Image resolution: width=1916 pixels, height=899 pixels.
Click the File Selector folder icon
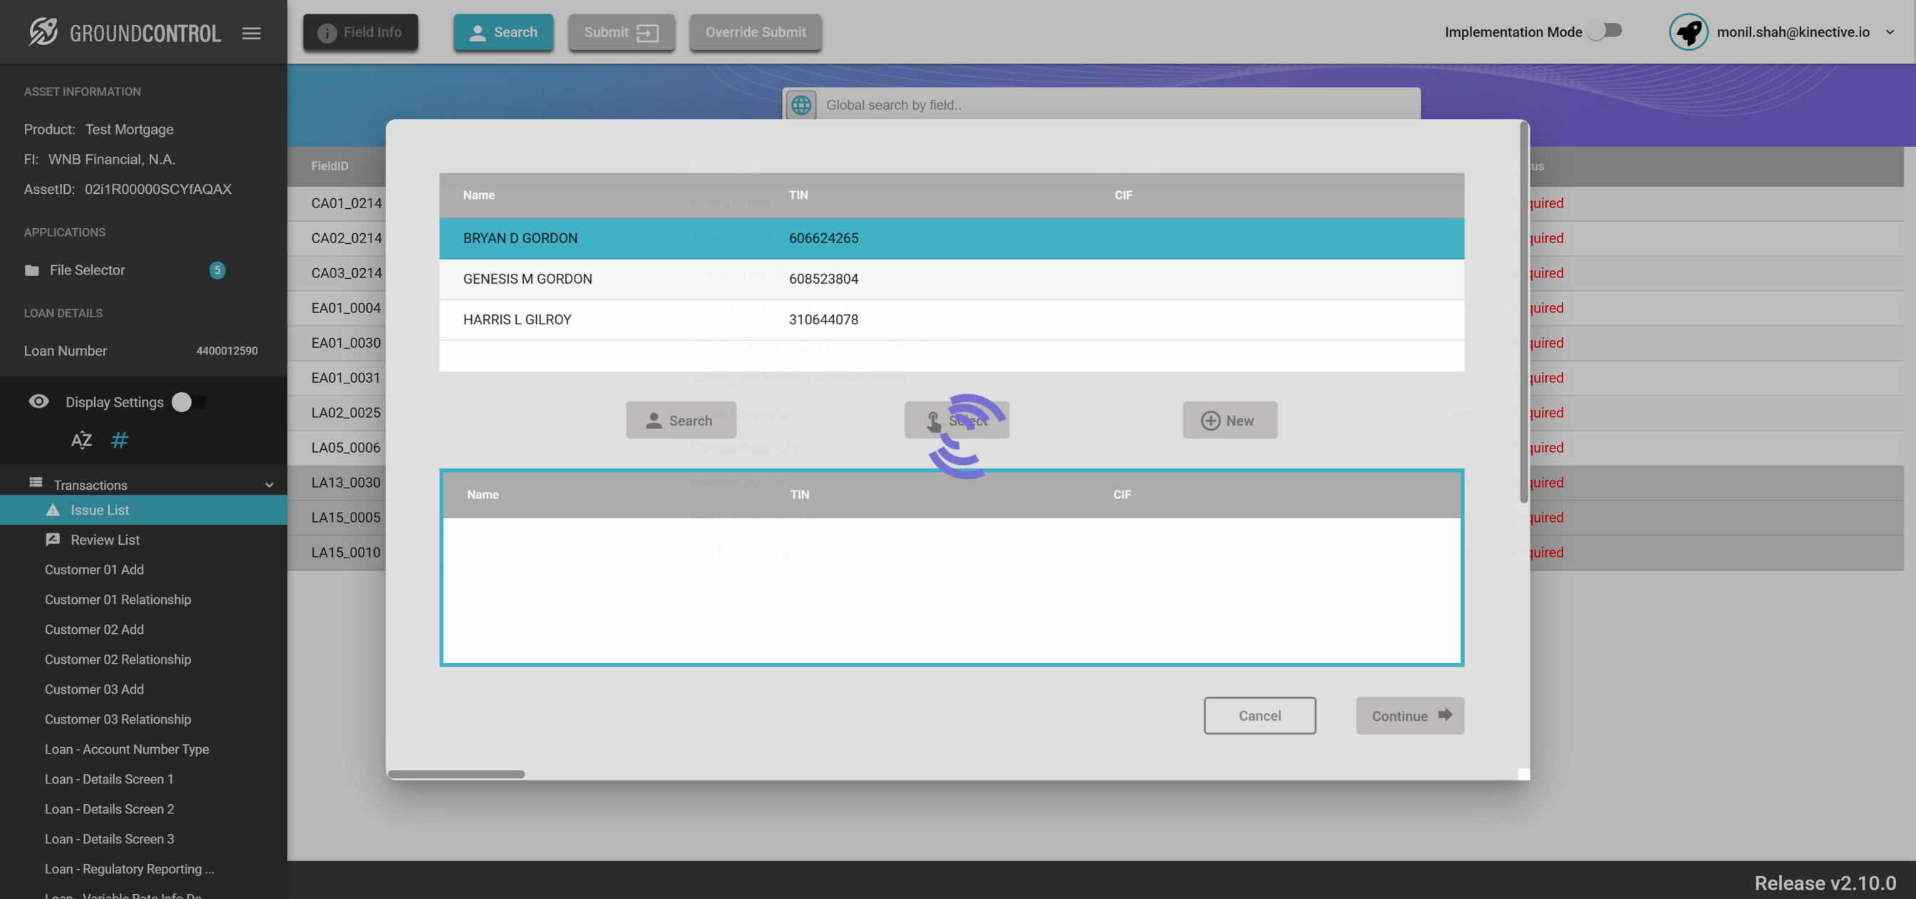pos(31,270)
